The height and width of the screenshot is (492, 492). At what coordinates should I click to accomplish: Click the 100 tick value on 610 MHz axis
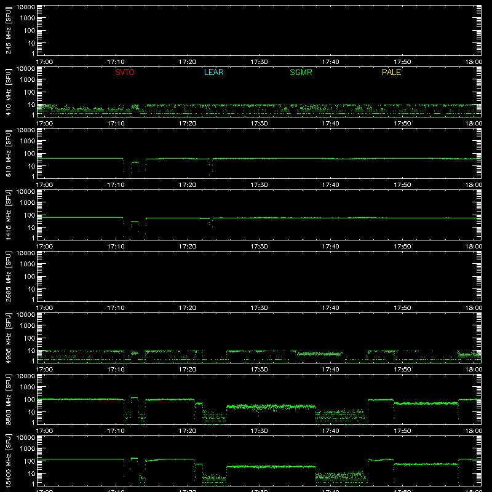pyautogui.click(x=30, y=153)
